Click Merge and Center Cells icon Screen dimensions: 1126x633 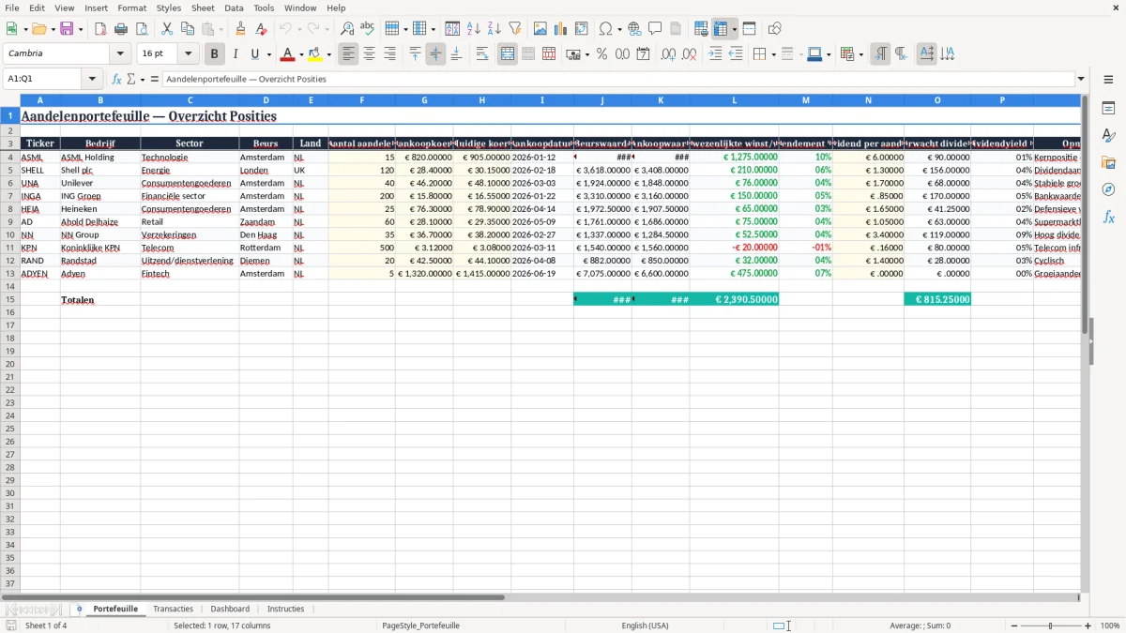[x=508, y=54]
